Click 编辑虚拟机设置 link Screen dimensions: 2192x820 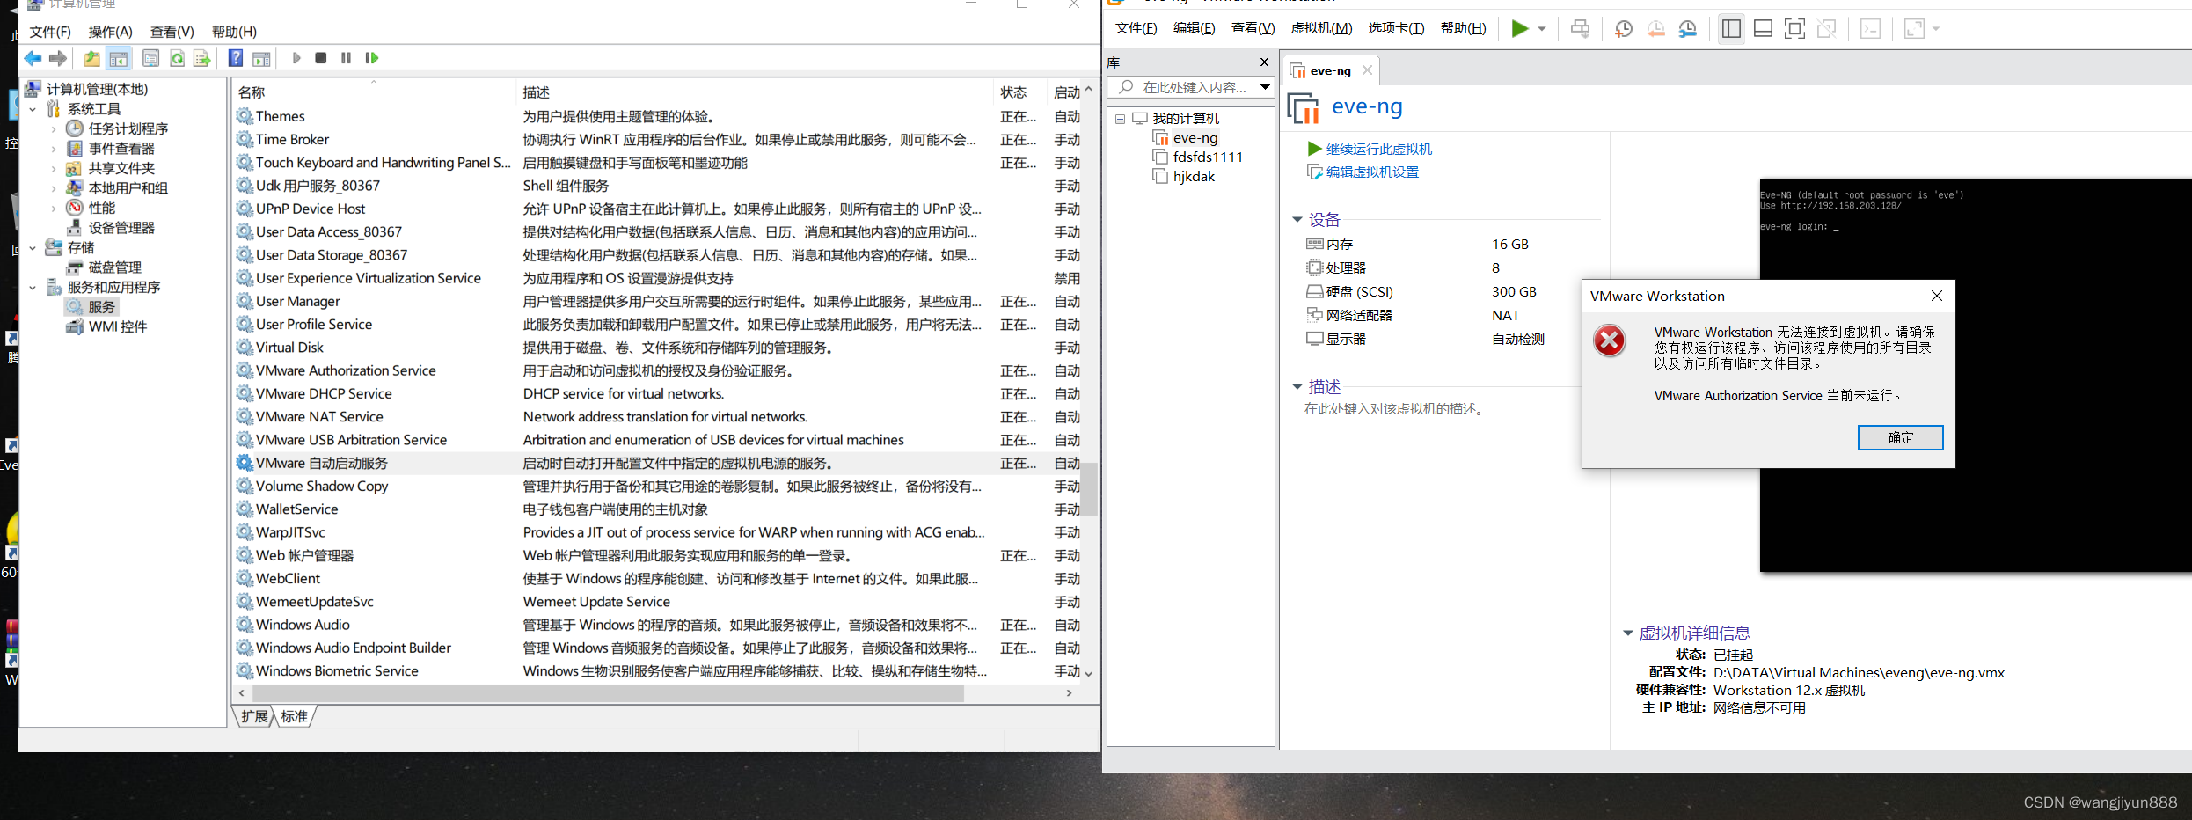(1372, 172)
